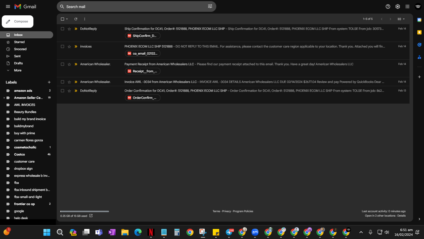Star the Payment Receipt email from American Wholesalers

69,64
